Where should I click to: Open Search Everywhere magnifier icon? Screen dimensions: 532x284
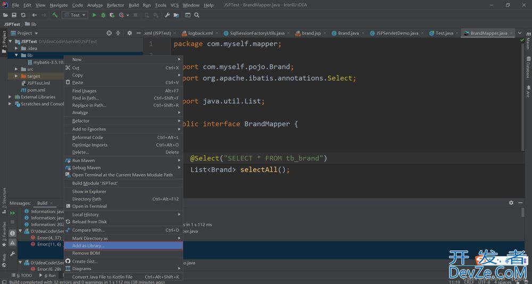(196, 15)
